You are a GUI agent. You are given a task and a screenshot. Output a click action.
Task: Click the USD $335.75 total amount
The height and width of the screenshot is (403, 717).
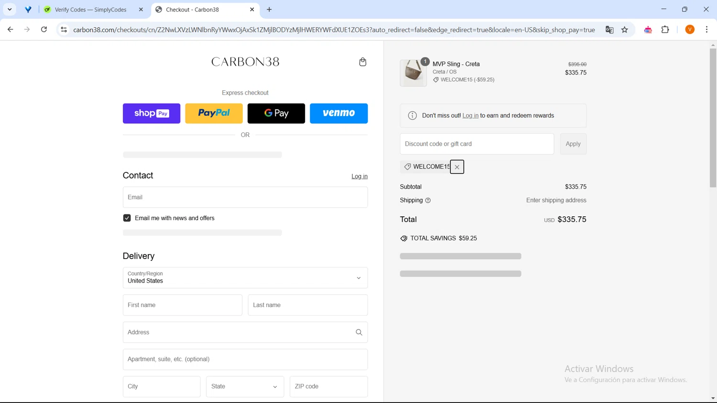pos(565,220)
